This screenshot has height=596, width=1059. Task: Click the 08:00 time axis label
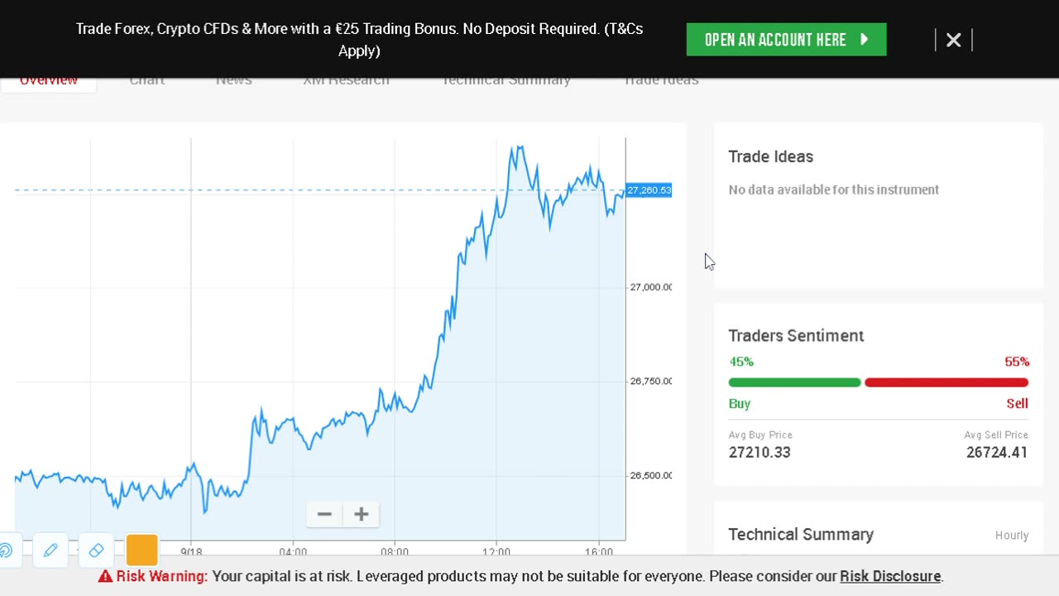[x=395, y=551]
